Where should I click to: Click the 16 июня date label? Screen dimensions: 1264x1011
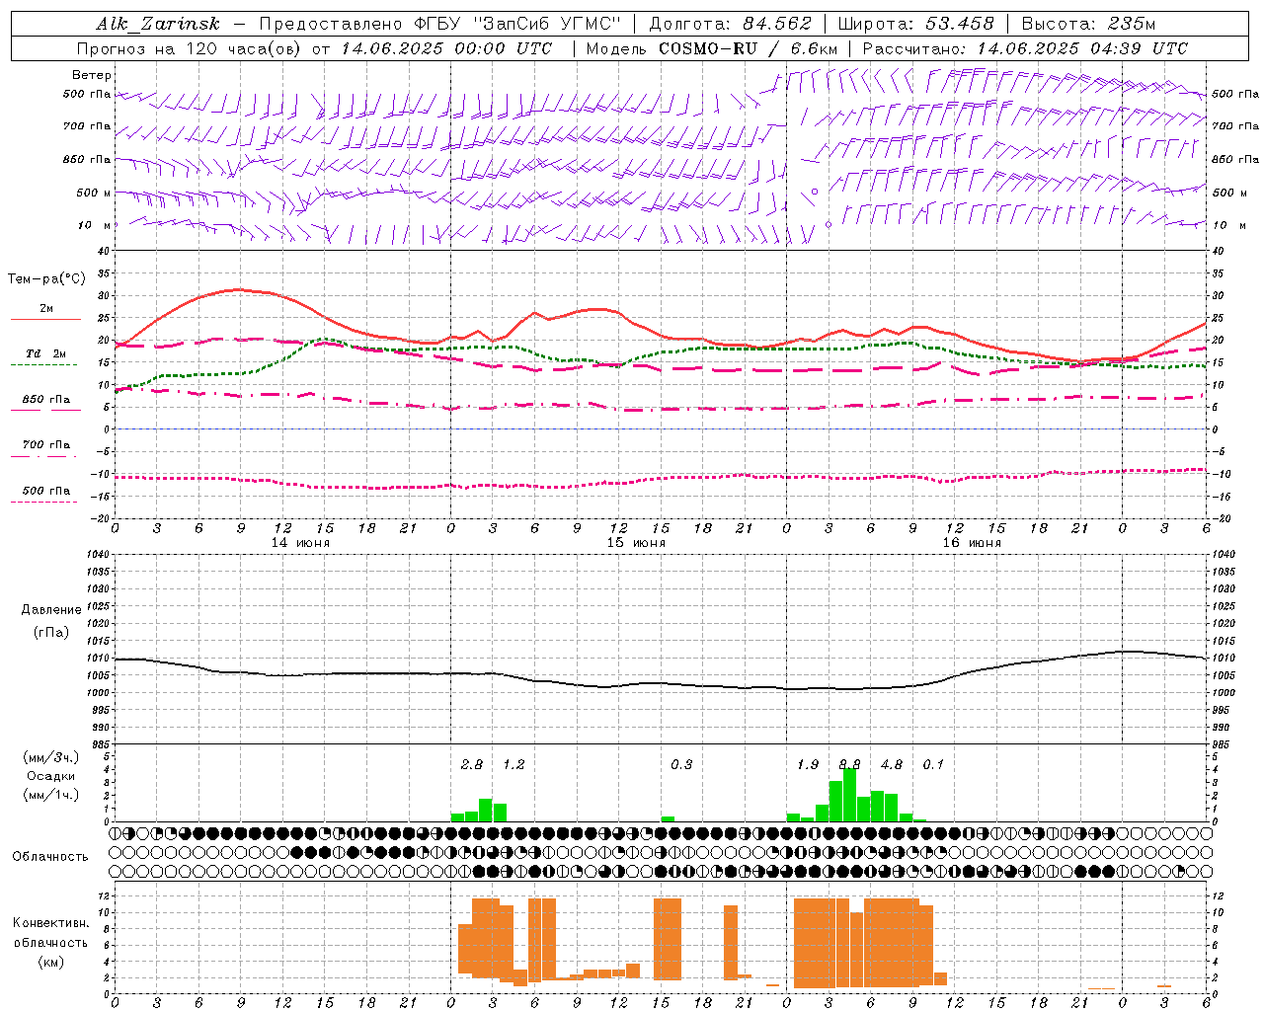tap(972, 543)
